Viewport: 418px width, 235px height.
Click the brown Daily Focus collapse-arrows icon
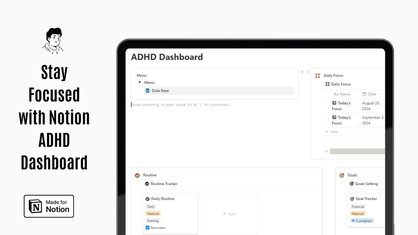click(317, 76)
